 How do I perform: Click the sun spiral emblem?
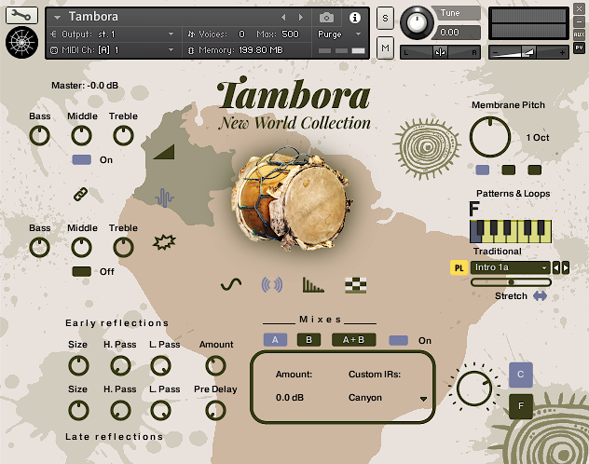427,148
